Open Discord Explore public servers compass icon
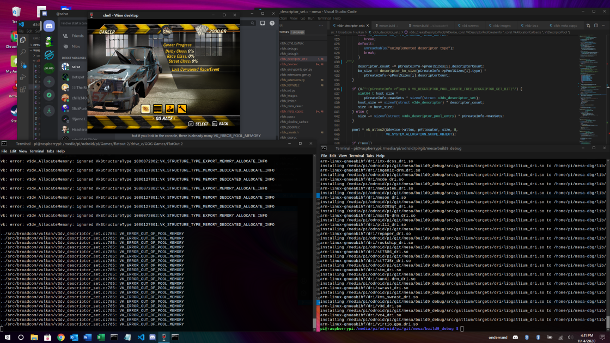Image resolution: width=610 pixels, height=343 pixels. [x=49, y=95]
